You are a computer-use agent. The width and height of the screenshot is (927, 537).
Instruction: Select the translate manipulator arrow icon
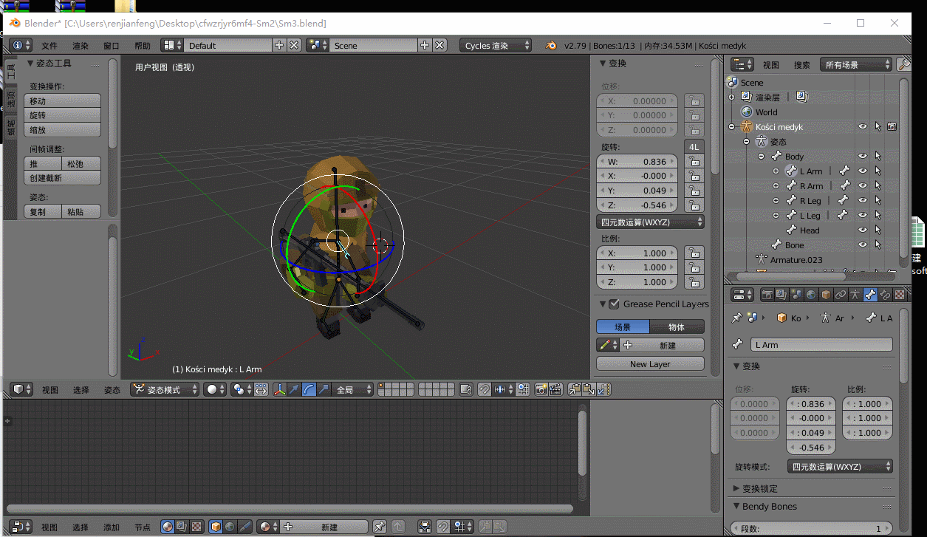coord(295,389)
